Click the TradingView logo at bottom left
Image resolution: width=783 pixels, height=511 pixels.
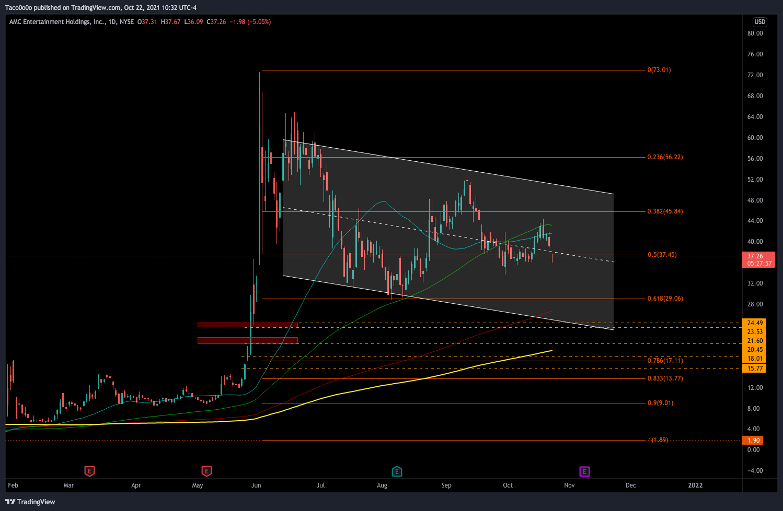[x=30, y=502]
